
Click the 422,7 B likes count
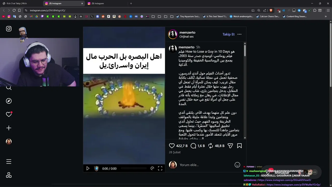182,146
